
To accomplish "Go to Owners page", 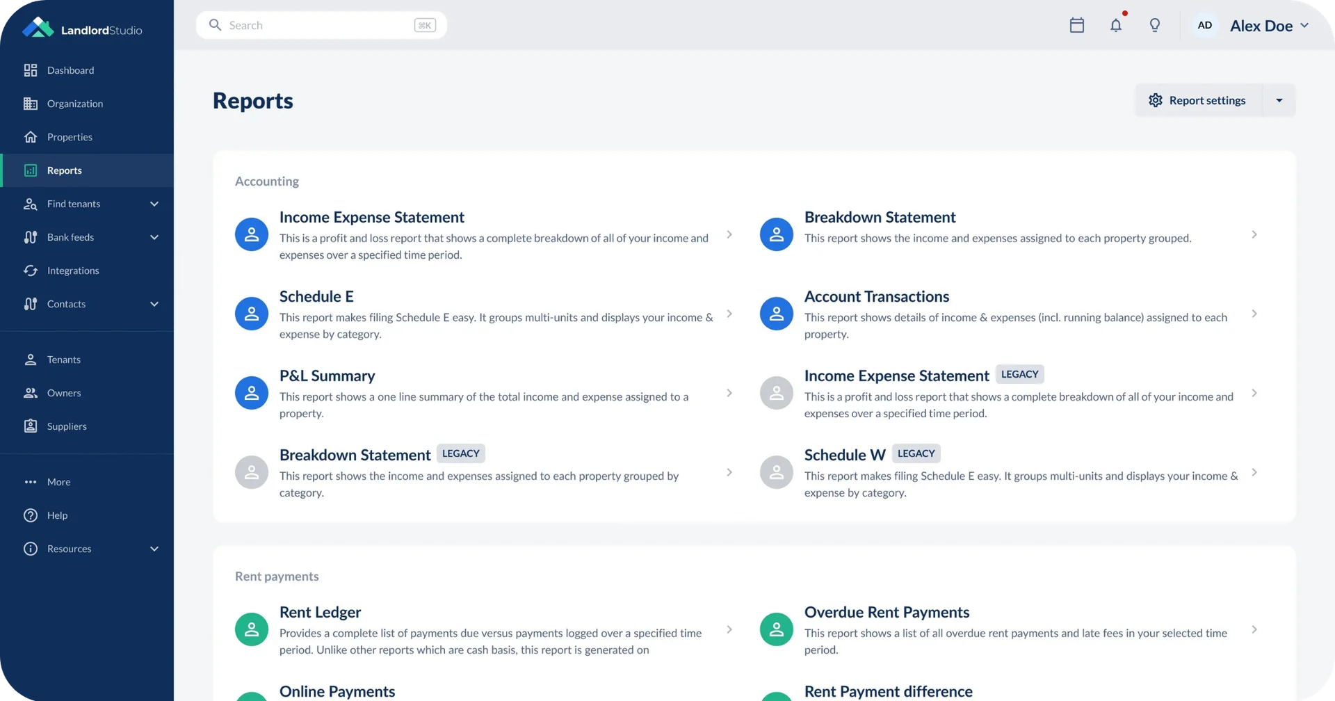I will [x=87, y=393].
